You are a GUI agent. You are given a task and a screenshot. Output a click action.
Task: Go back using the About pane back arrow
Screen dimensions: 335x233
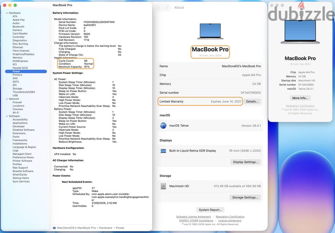coord(159,8)
